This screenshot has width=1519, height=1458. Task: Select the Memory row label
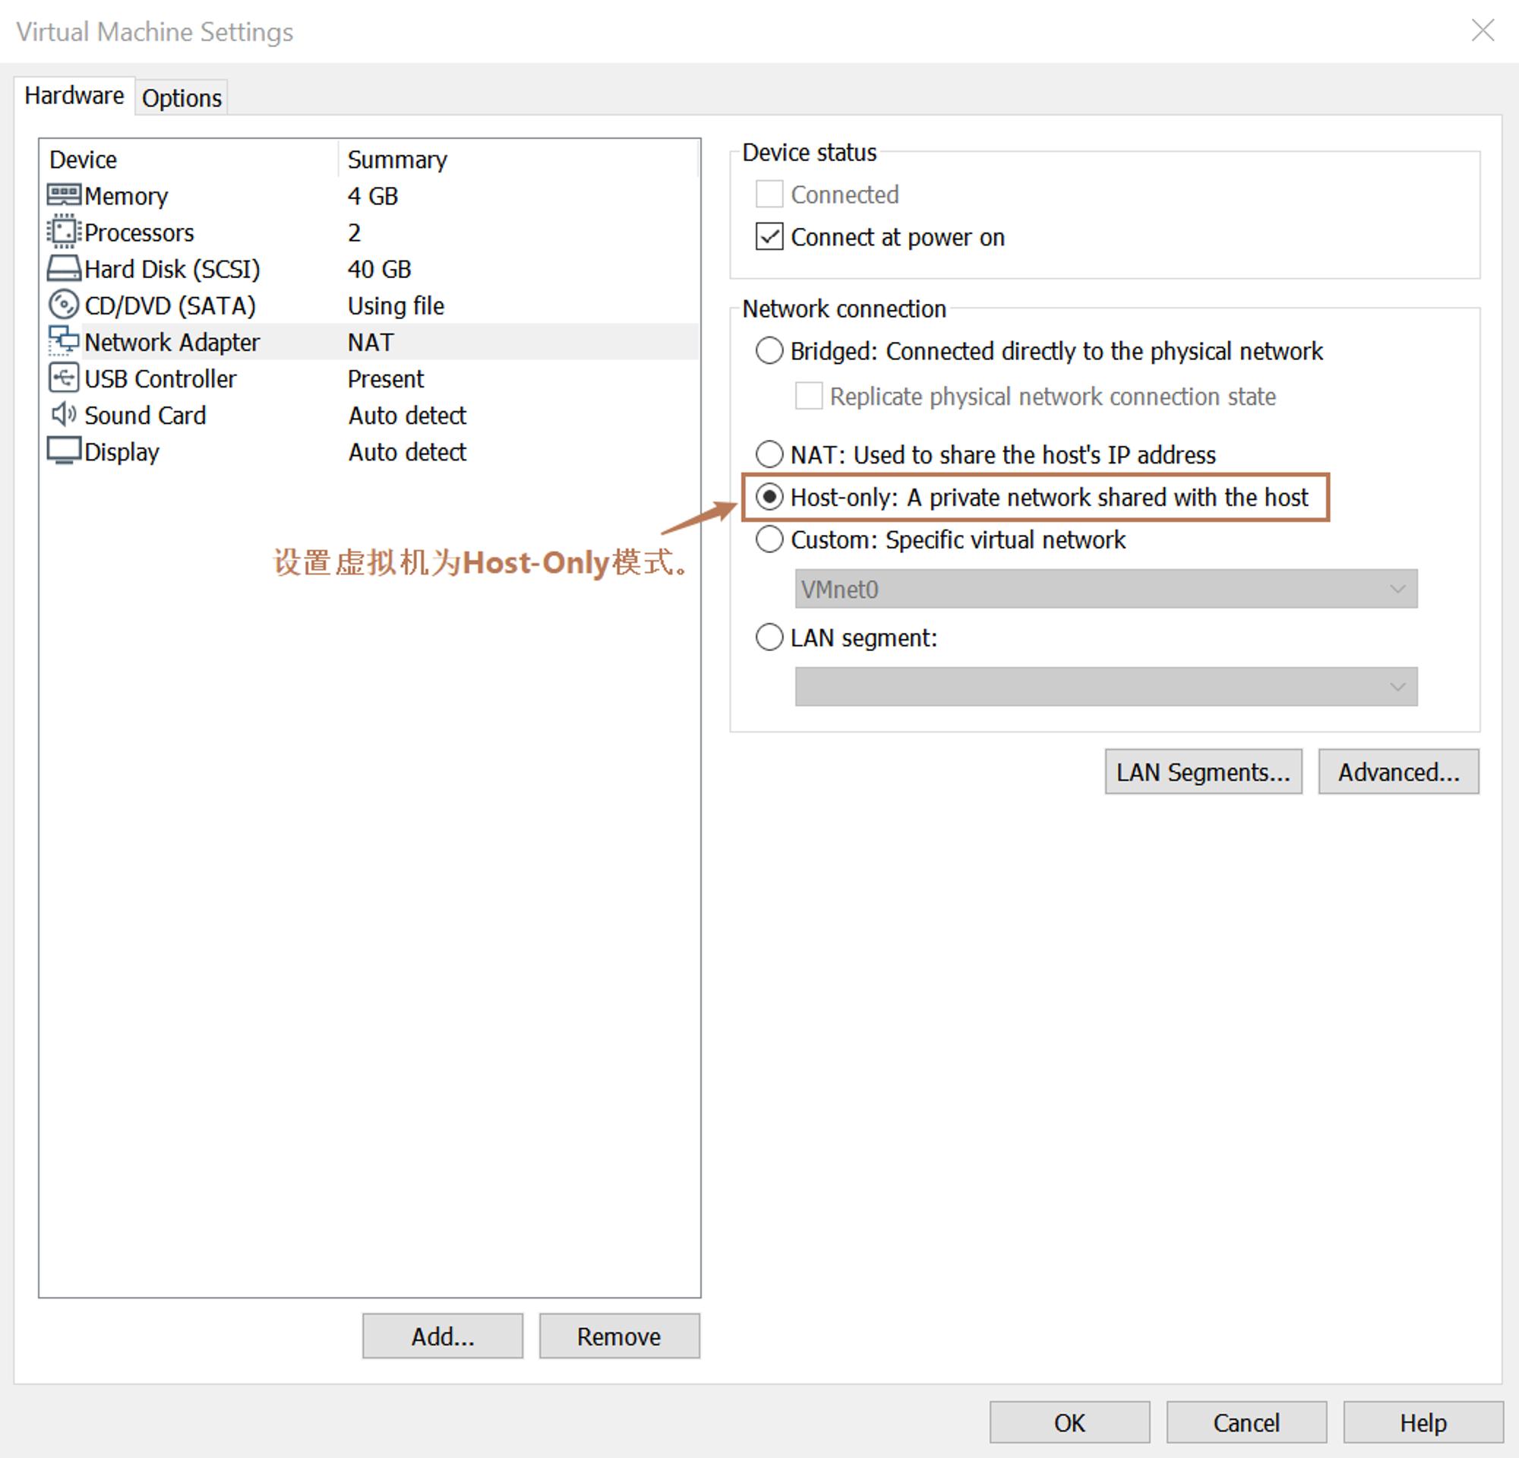[125, 196]
